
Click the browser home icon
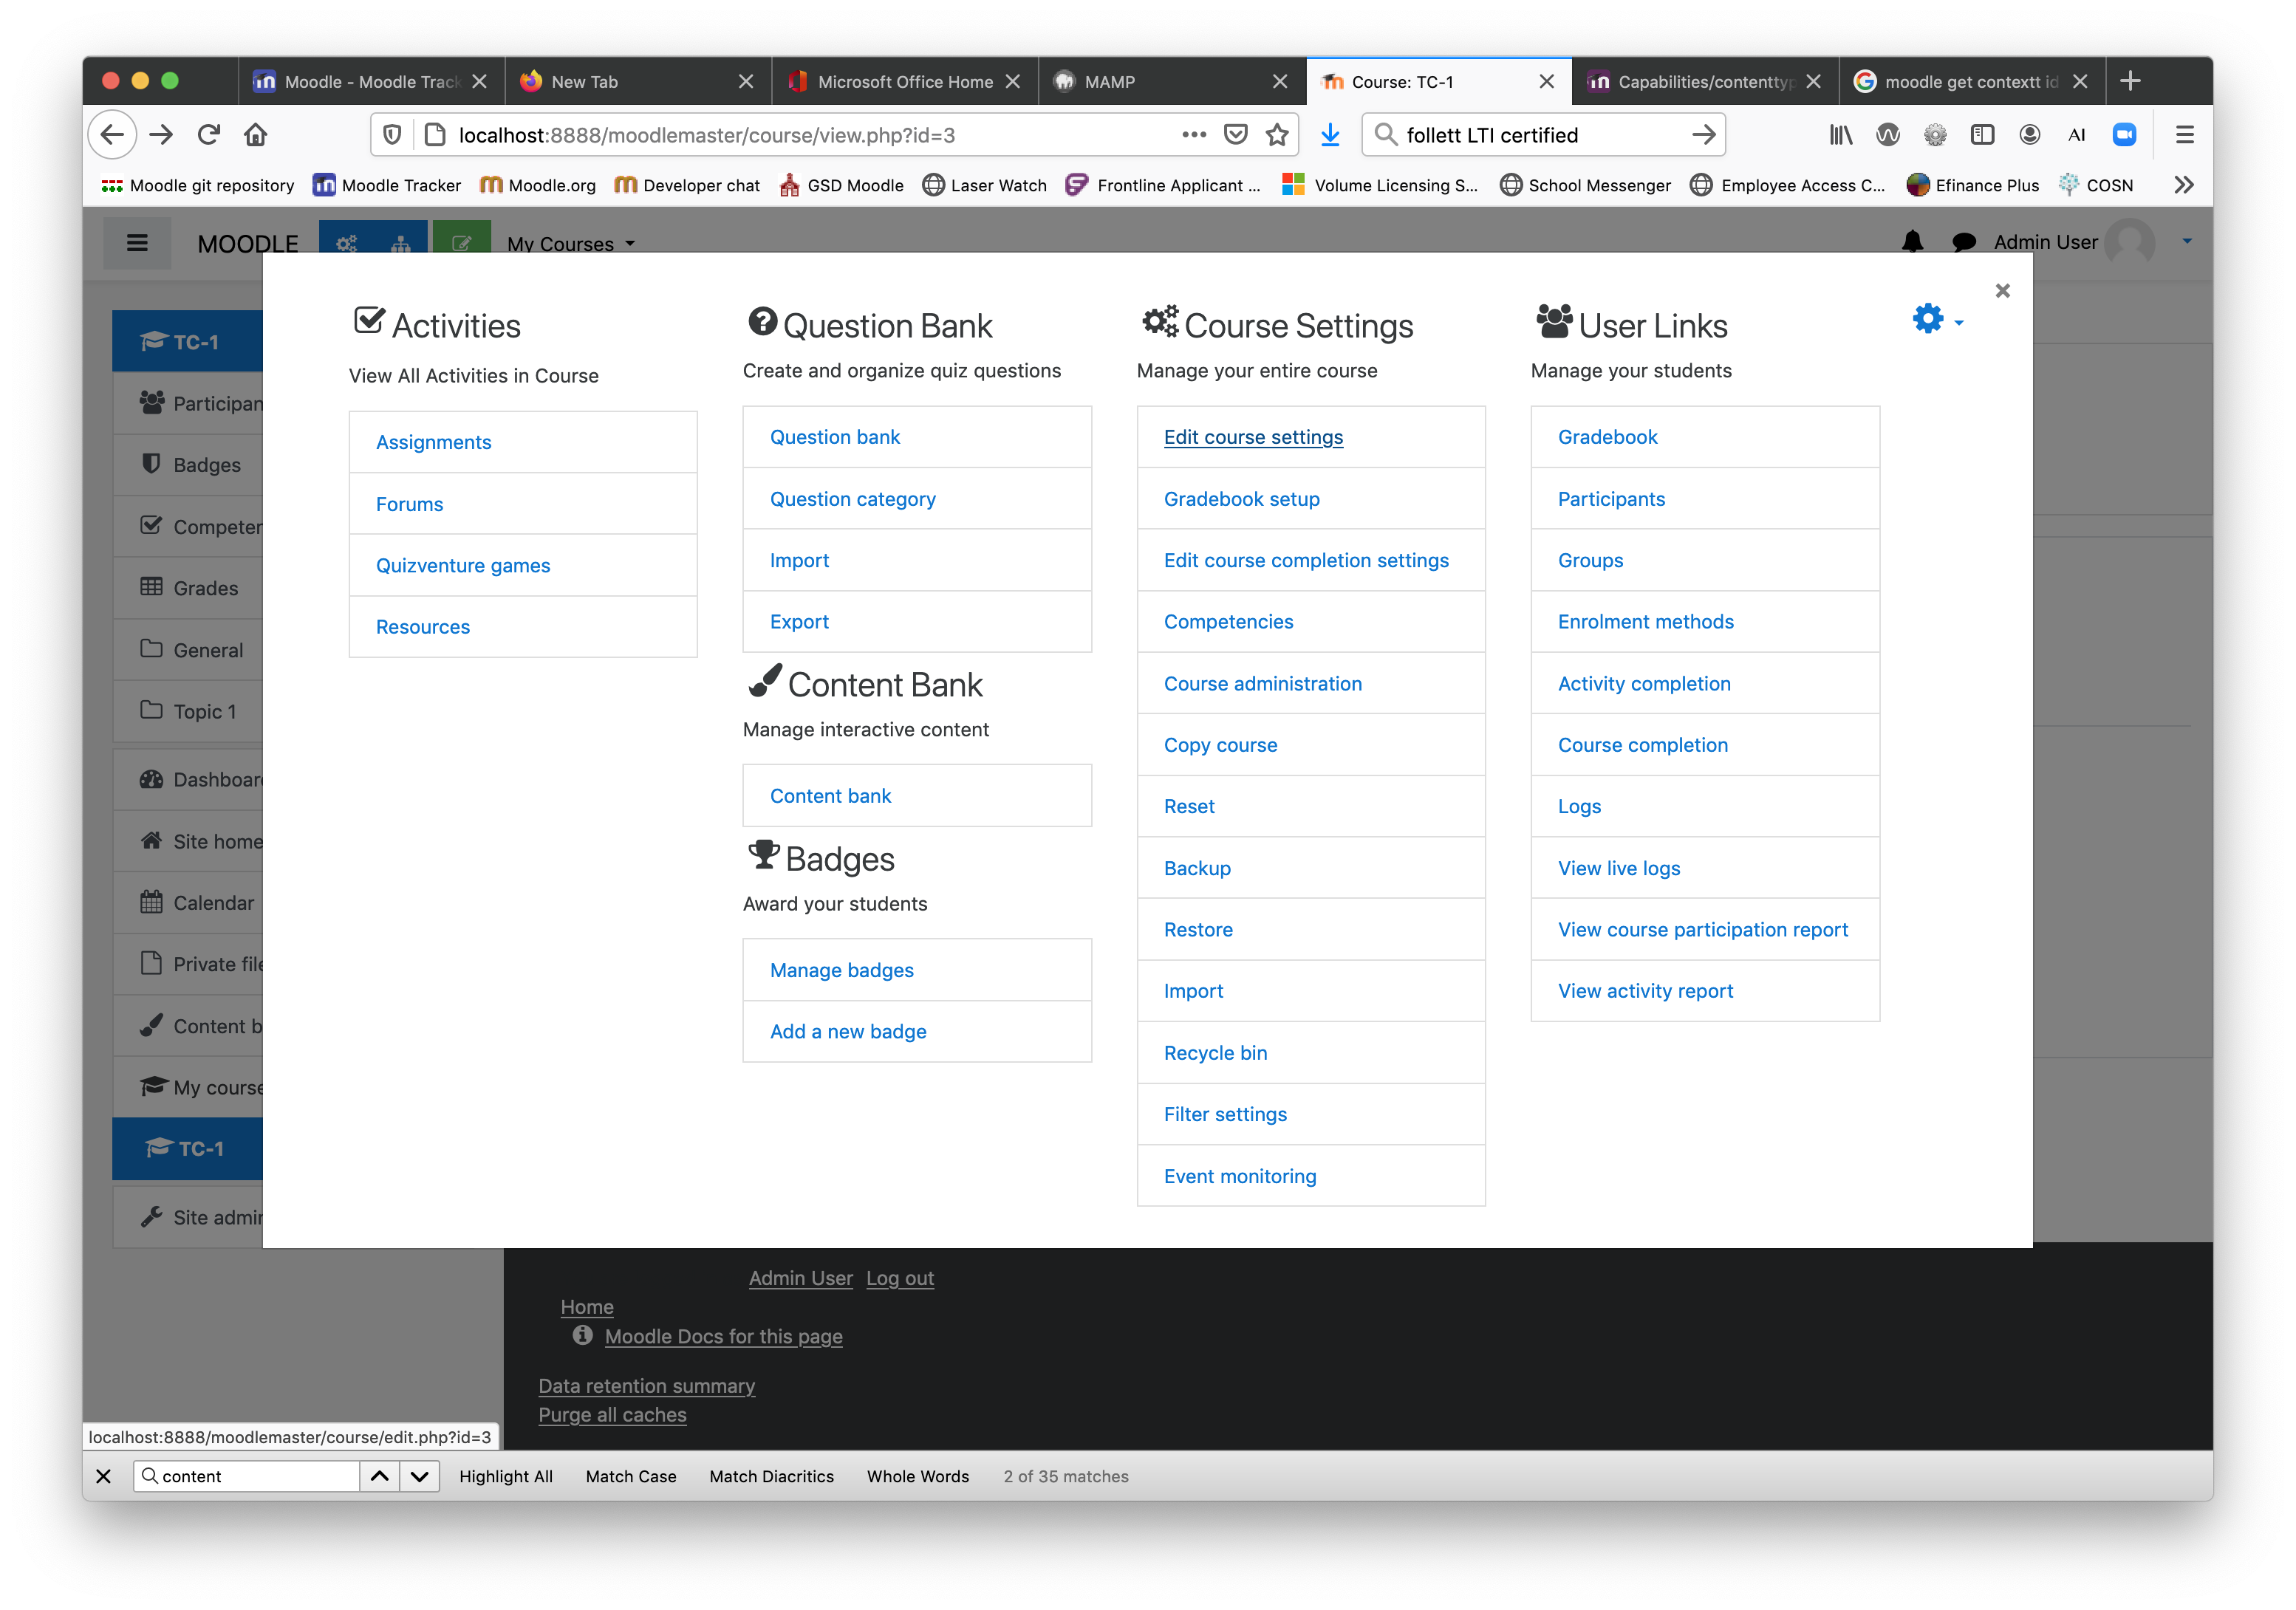pos(256,135)
